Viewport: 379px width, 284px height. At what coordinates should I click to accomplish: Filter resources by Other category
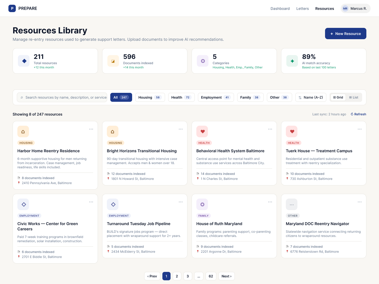tap(279, 97)
